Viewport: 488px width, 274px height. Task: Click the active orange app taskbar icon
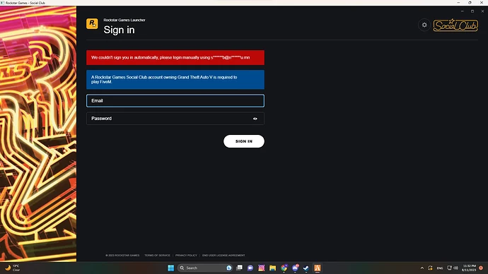(317, 268)
